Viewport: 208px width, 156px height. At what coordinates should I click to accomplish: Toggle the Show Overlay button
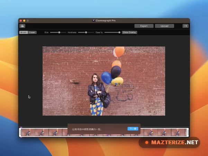click(129, 33)
